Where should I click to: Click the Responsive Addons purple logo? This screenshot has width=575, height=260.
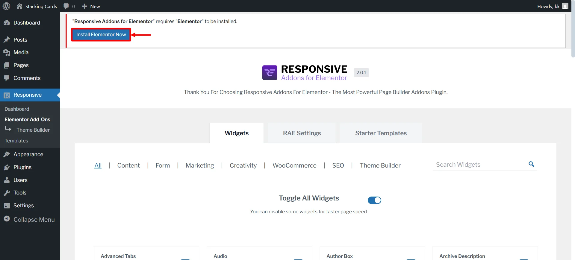tap(270, 73)
